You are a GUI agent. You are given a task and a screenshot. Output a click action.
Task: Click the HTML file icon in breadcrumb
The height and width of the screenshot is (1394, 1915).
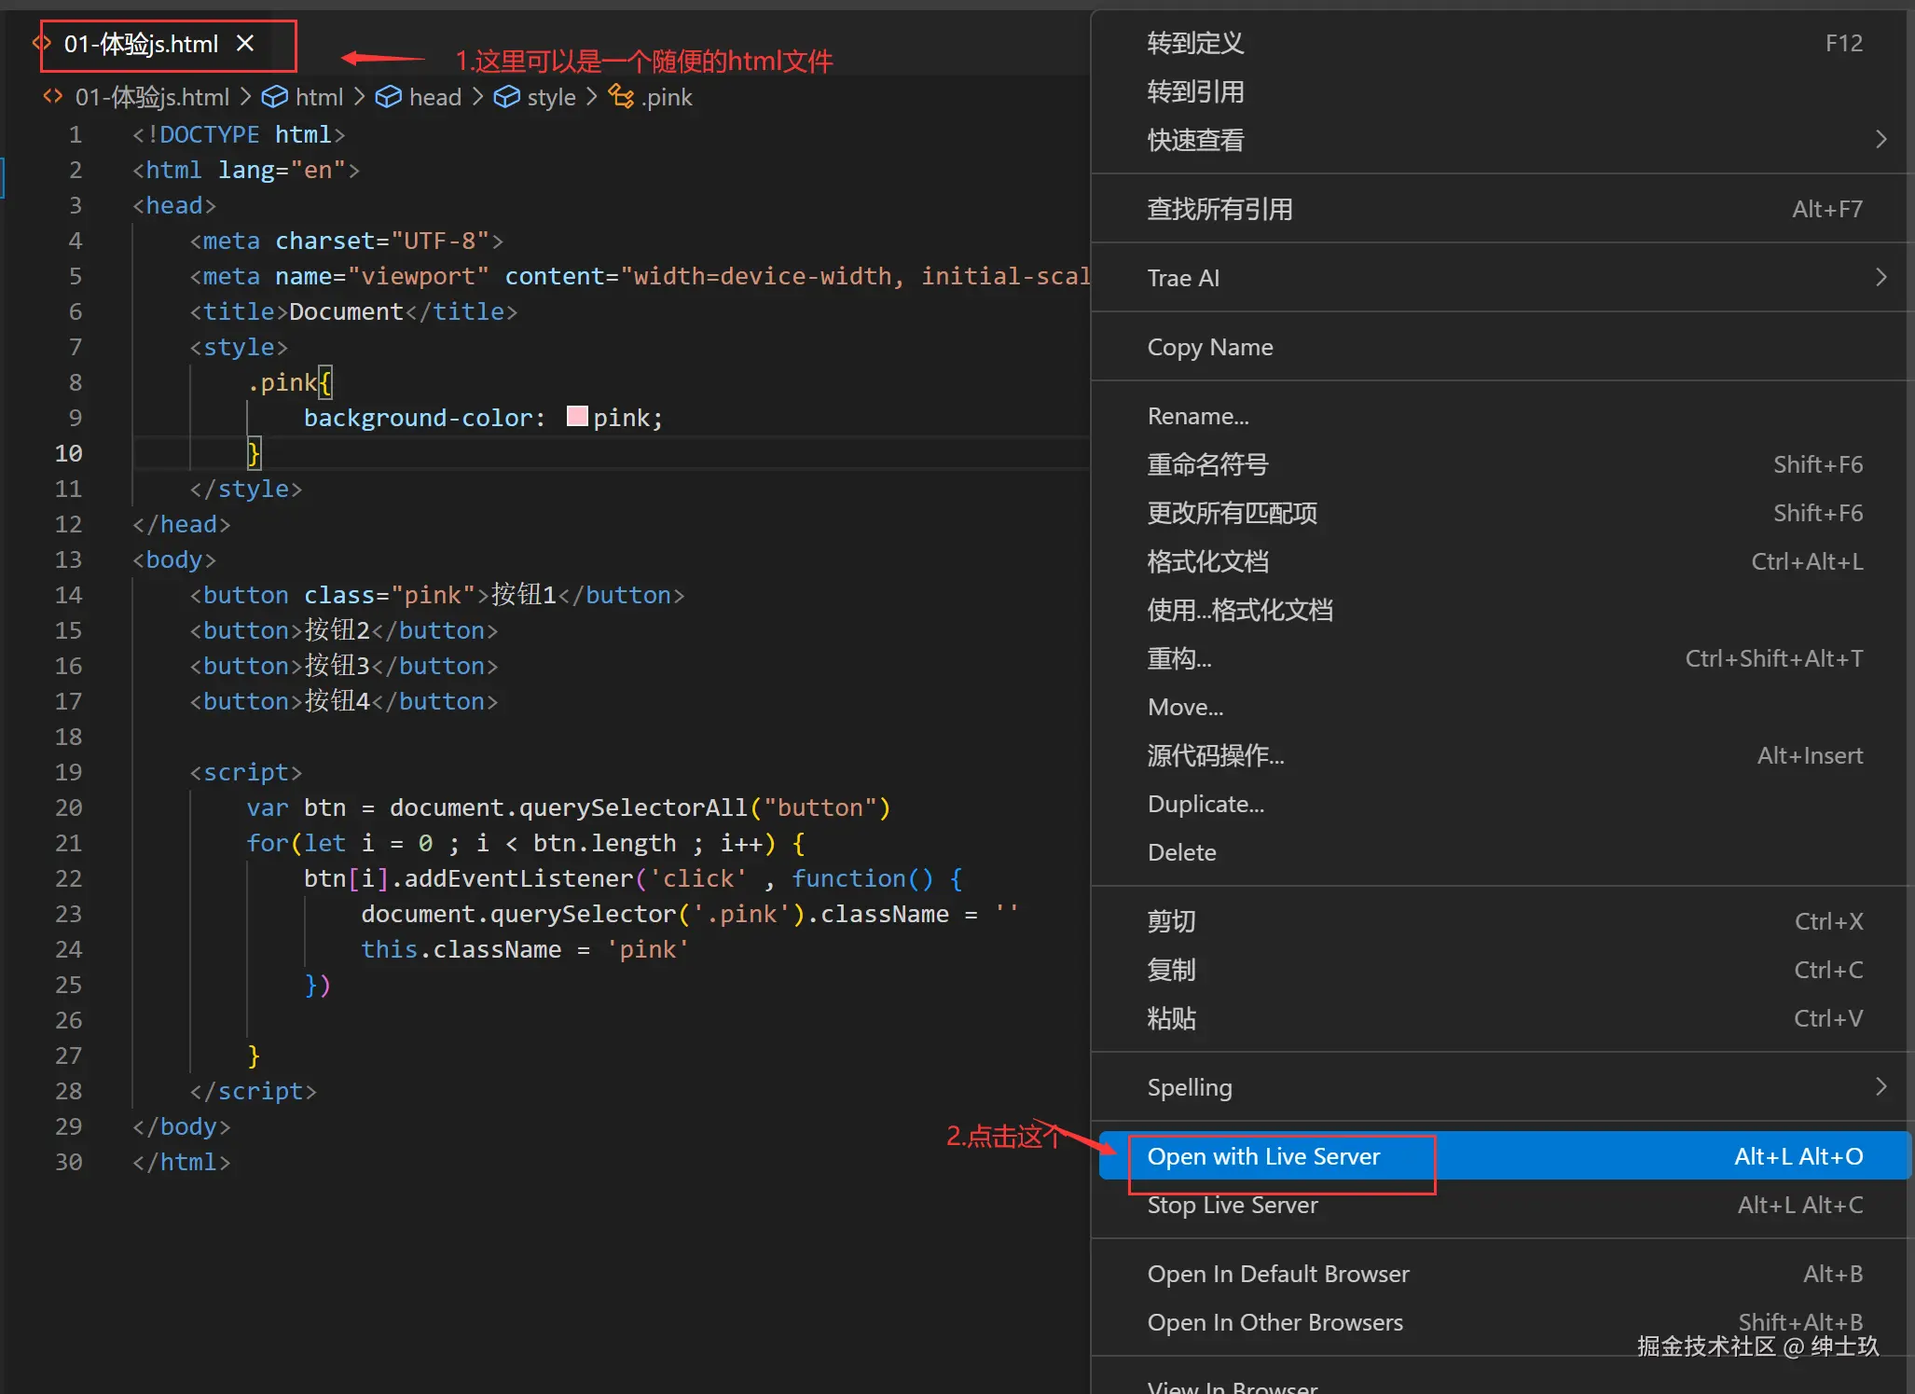pos(53,96)
